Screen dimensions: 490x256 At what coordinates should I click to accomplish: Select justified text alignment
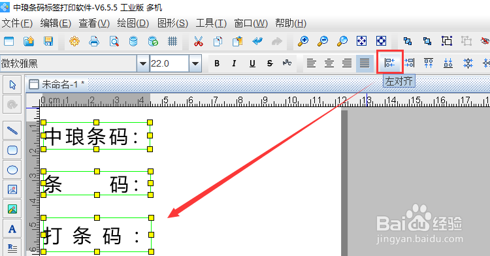365,63
